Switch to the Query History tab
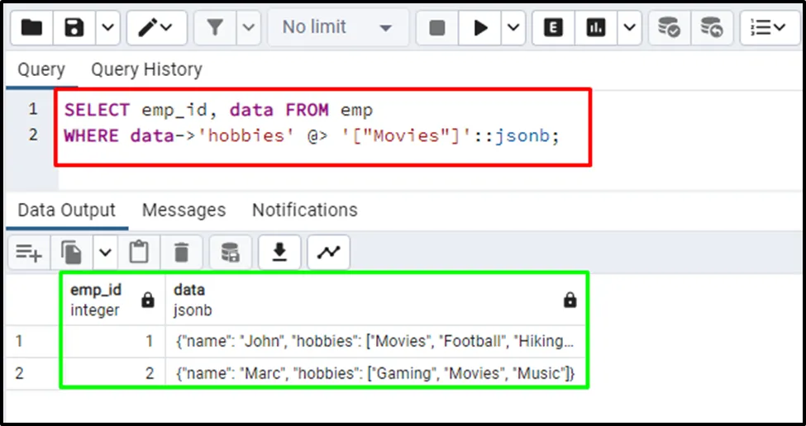The height and width of the screenshot is (426, 806). 146,70
